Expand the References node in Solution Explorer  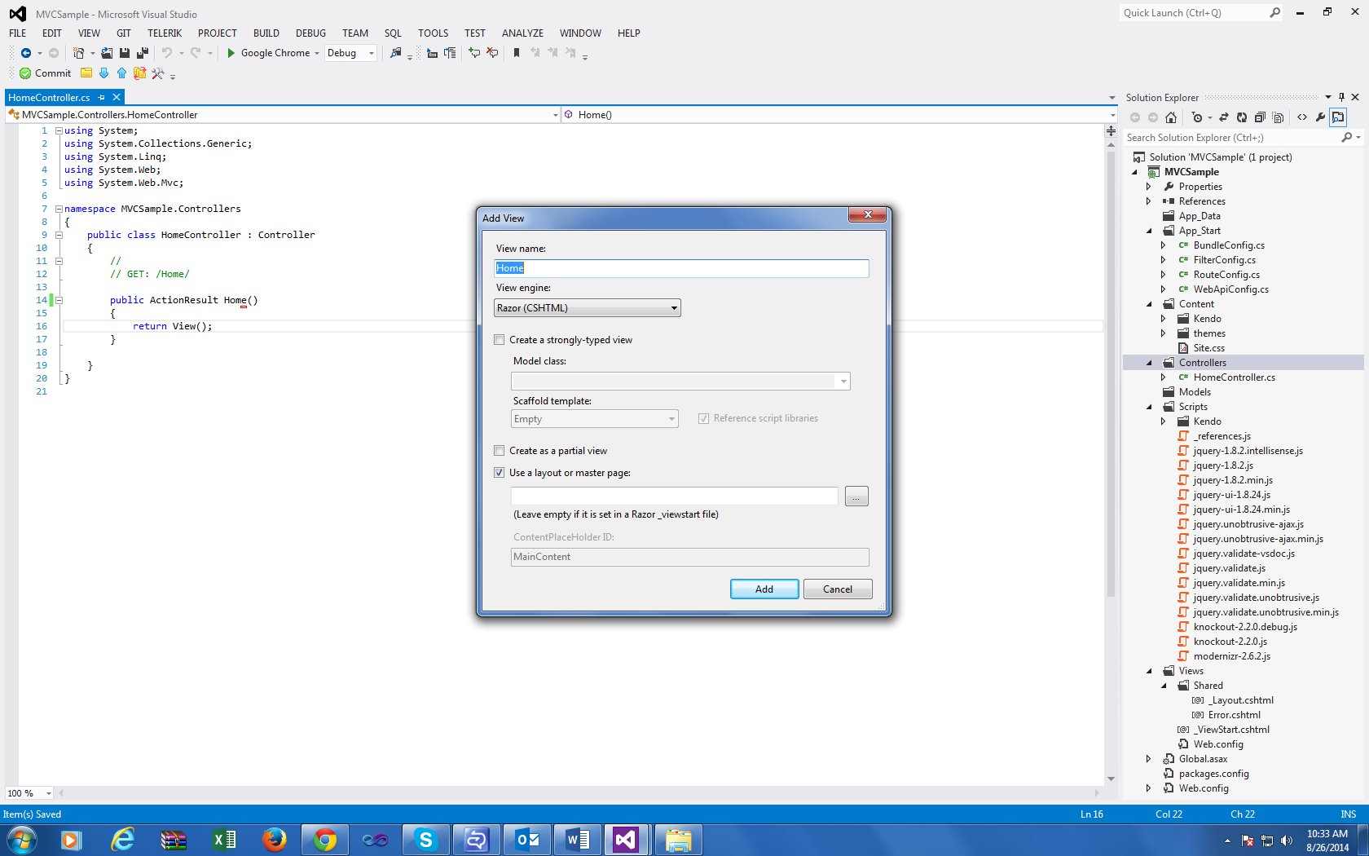(x=1149, y=201)
